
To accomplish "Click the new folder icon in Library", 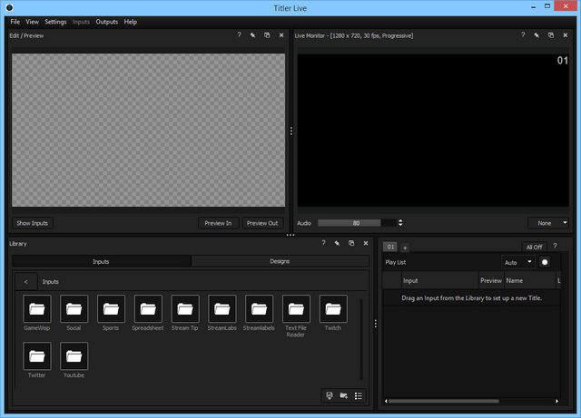I will point(344,395).
